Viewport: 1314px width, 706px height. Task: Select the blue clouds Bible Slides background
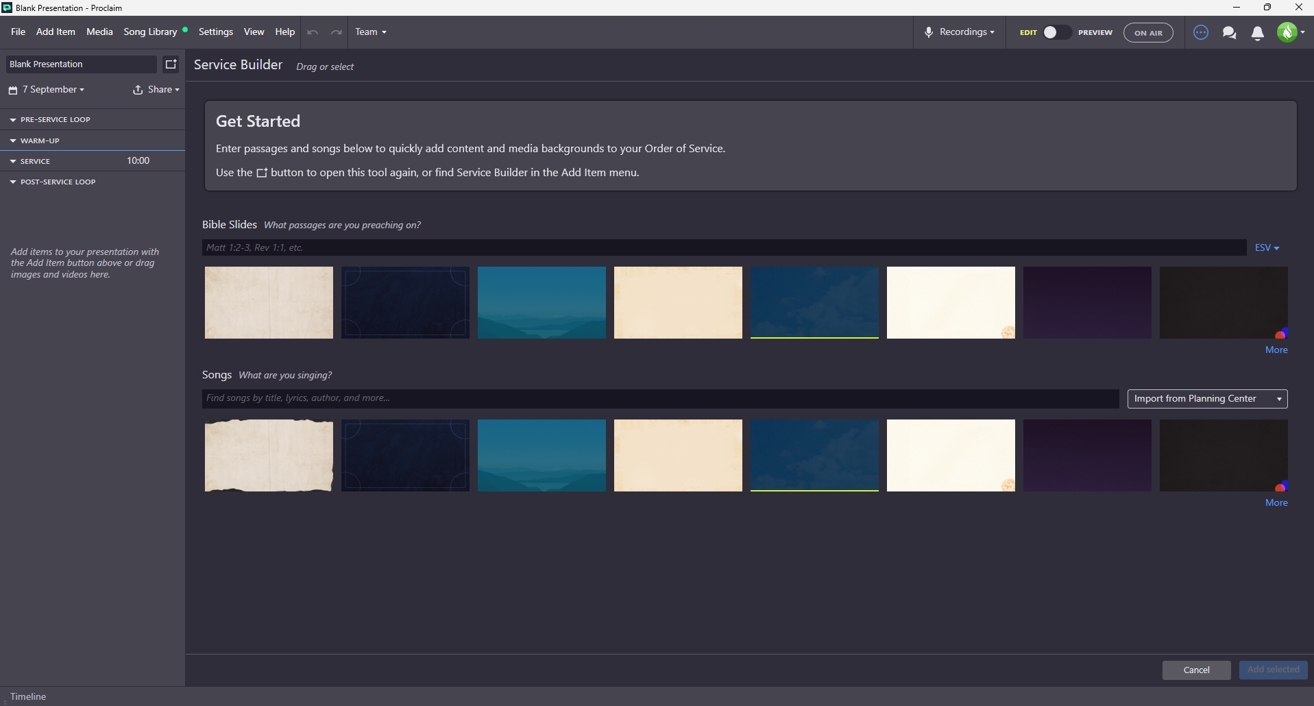click(x=814, y=302)
